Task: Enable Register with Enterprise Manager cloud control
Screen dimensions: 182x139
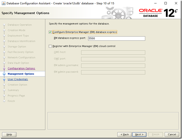Action: (50, 46)
